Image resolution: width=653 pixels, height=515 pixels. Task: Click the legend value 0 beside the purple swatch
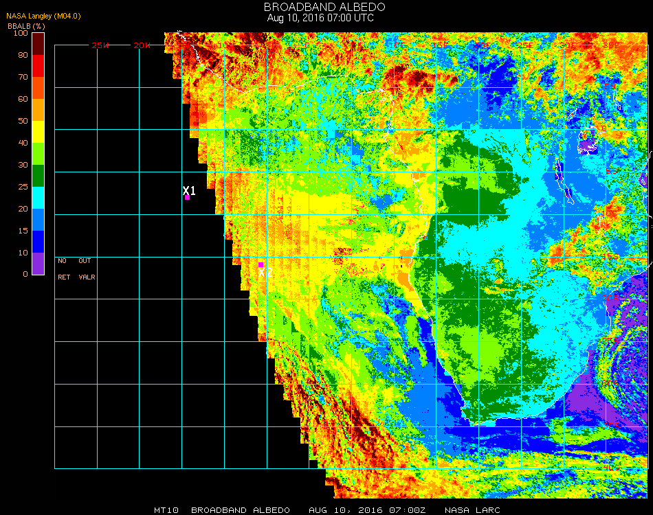point(25,274)
